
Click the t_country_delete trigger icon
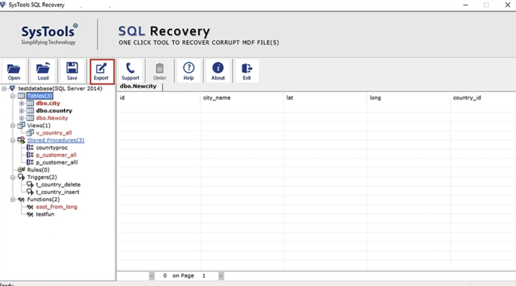click(x=30, y=185)
